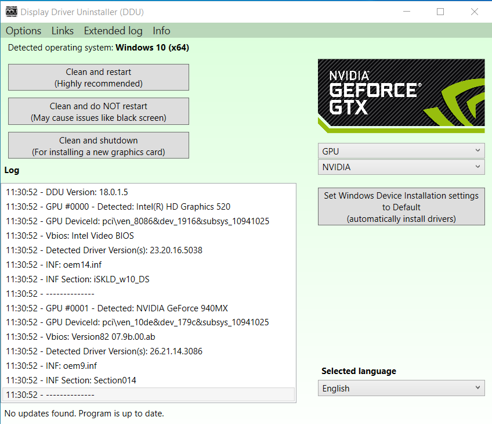The image size is (492, 424).
Task: Open the English selected language dropdown
Action: pos(401,388)
